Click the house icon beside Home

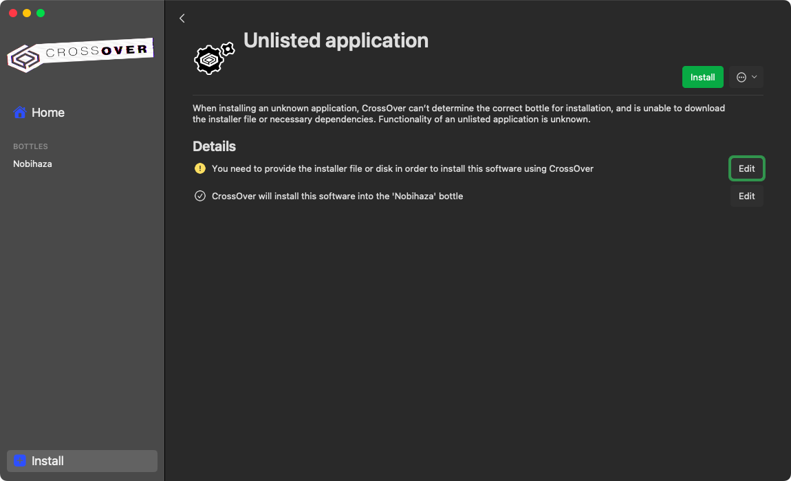coord(20,113)
